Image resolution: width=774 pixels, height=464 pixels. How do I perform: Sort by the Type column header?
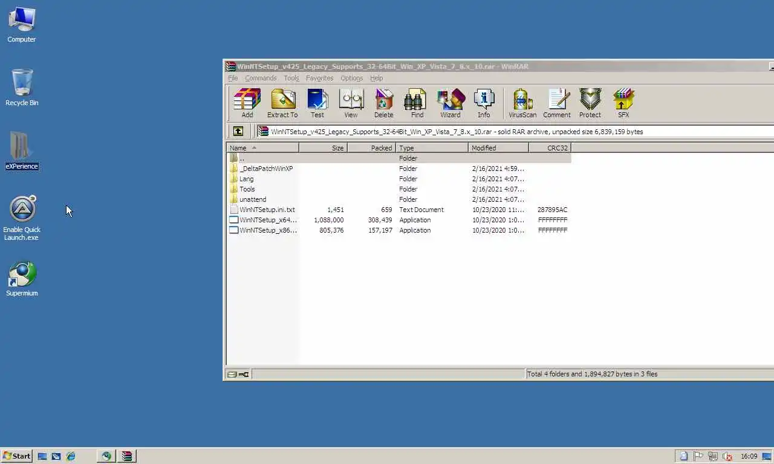[x=432, y=148]
